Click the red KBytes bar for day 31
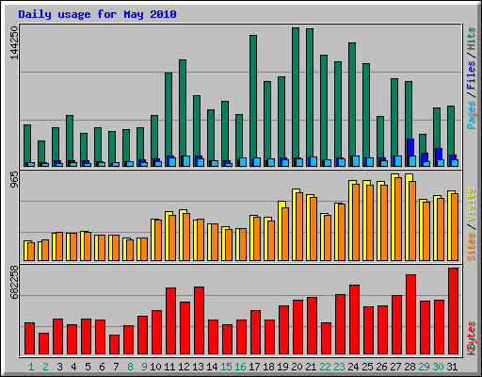482x377 pixels. [453, 311]
